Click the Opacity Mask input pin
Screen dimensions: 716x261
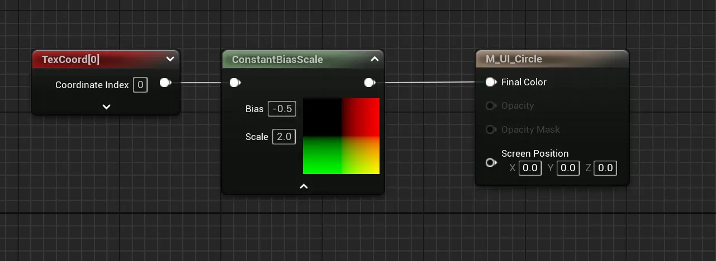tap(491, 130)
